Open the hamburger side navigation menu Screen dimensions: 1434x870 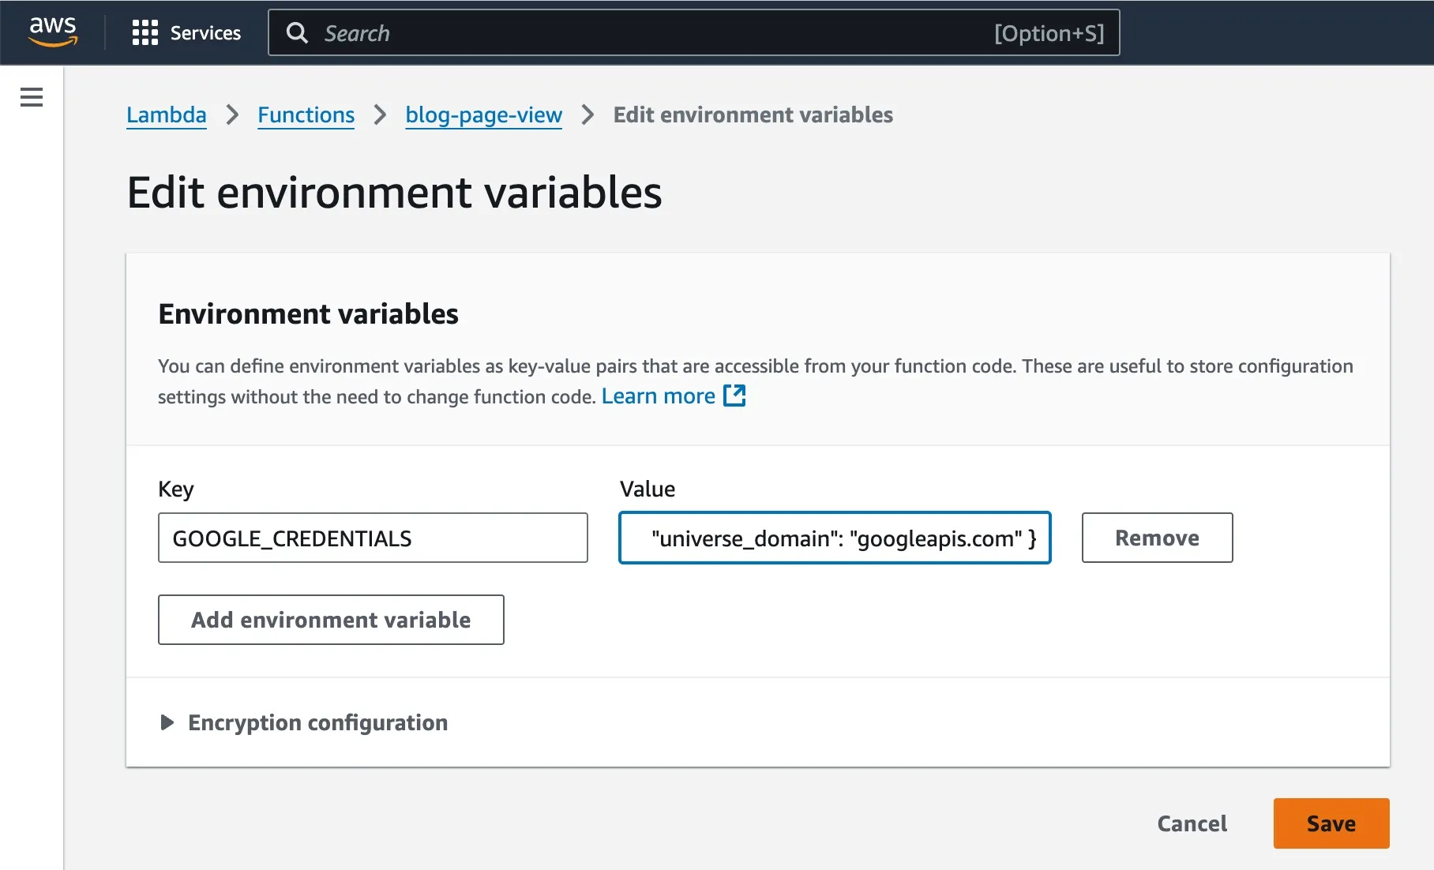coord(32,97)
